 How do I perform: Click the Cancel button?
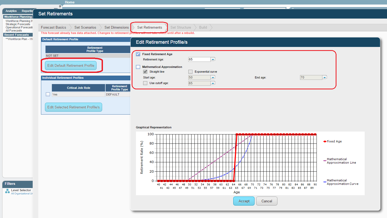point(267,201)
